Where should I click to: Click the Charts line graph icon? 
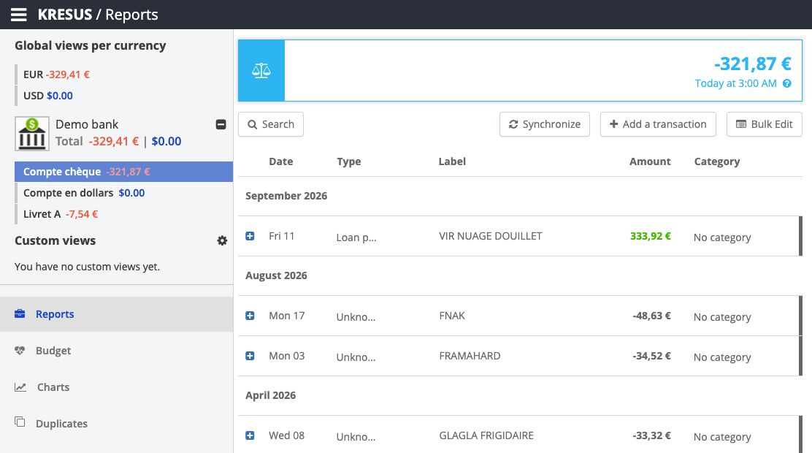click(x=20, y=387)
